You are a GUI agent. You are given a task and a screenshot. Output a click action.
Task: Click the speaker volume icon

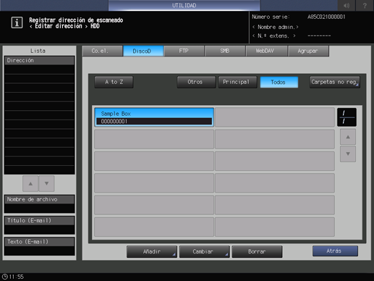click(x=347, y=5)
